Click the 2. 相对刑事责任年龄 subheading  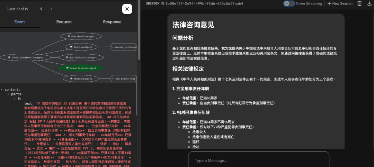pyautogui.click(x=191, y=112)
